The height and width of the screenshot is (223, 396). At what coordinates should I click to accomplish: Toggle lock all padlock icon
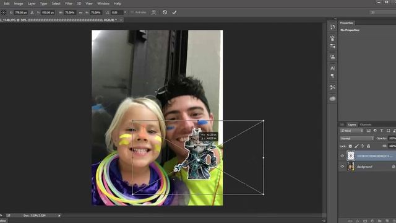point(369,146)
